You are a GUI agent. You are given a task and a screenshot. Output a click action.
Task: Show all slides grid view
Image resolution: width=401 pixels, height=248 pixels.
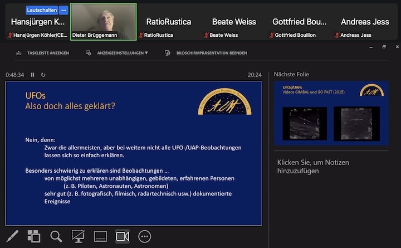point(34,236)
